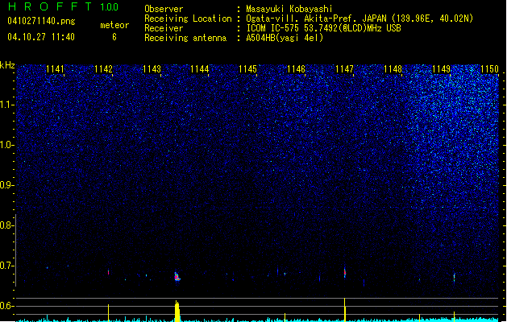Click the 1149 time marker

click(x=442, y=69)
